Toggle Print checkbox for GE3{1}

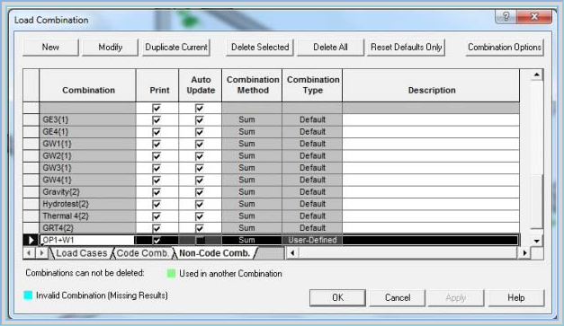[157, 120]
